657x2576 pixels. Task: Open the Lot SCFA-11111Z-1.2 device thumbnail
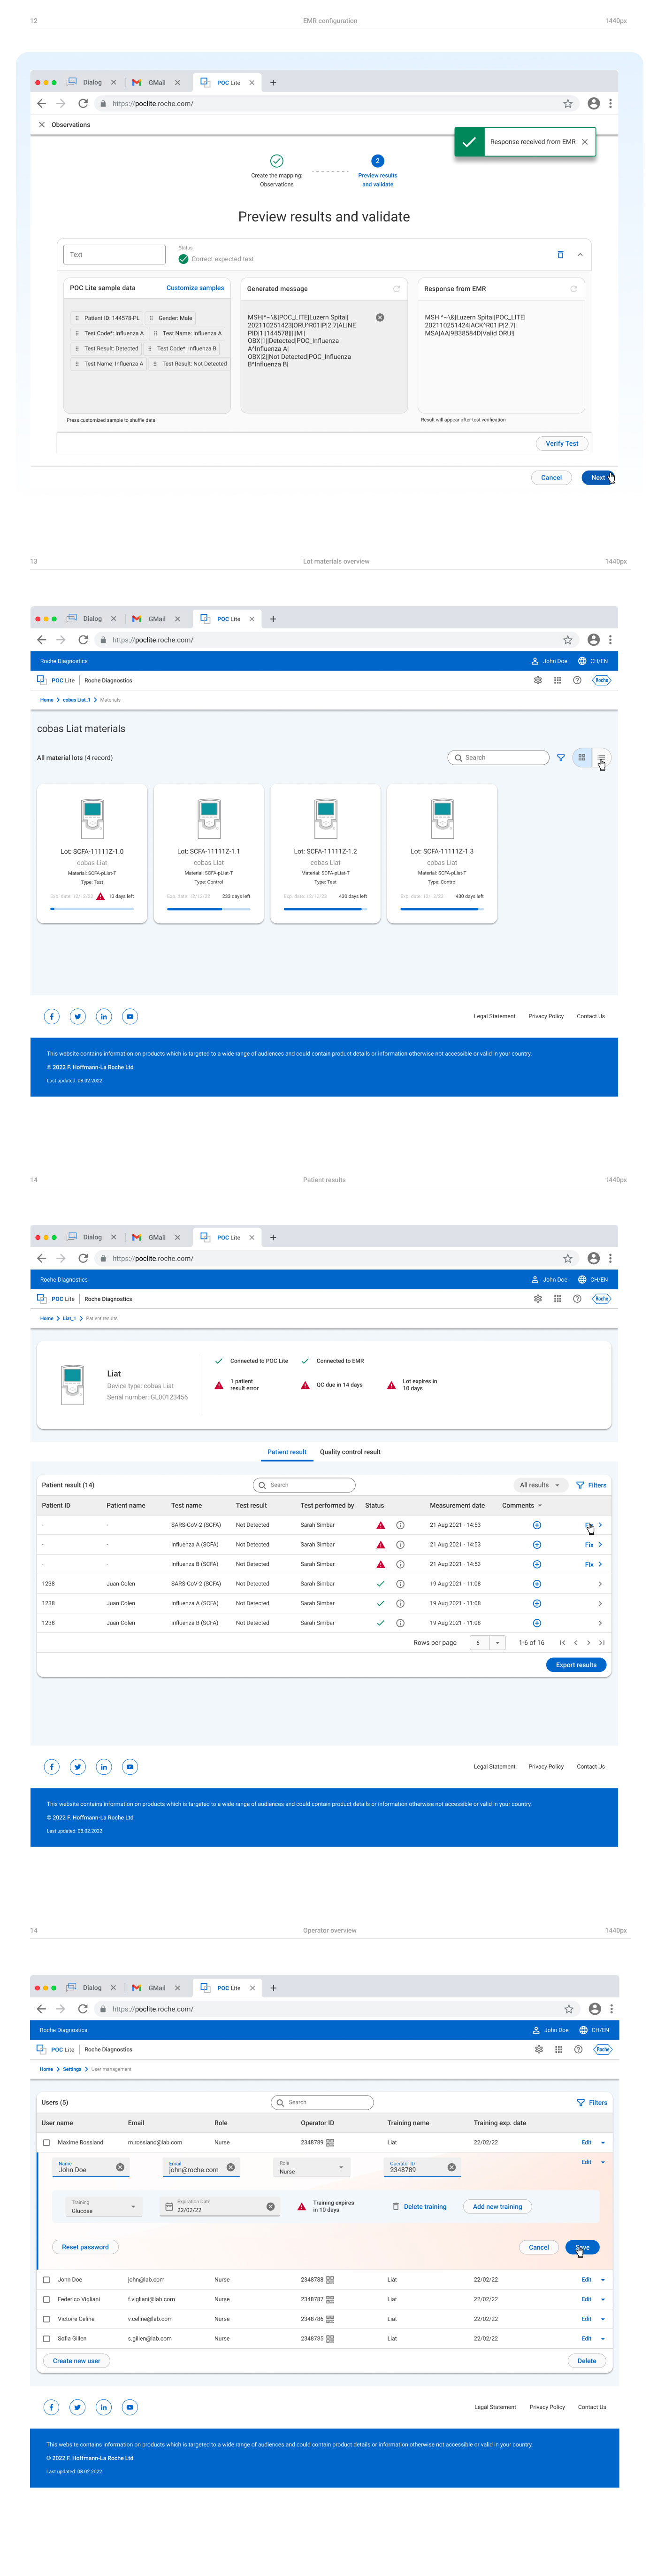tap(326, 819)
